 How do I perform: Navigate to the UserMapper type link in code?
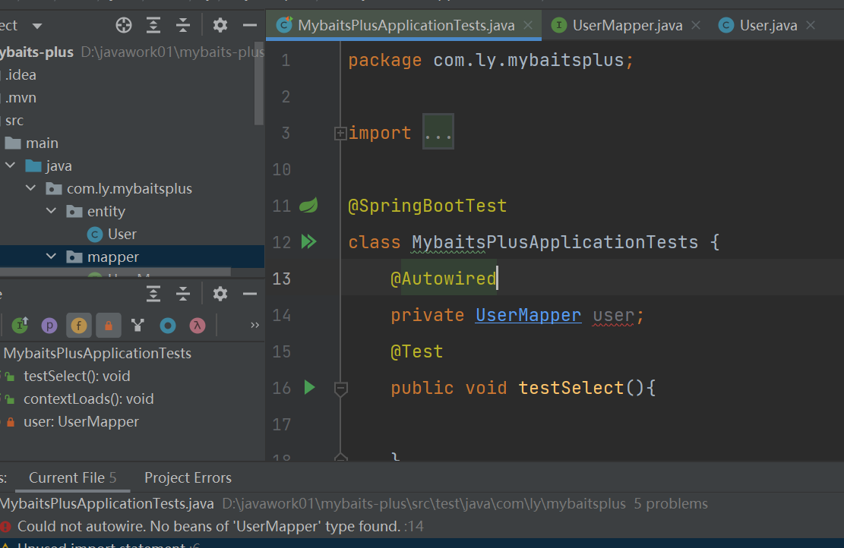click(528, 315)
